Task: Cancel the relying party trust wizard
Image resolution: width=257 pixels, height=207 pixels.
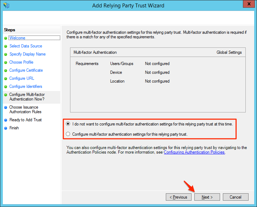Action: pyautogui.click(x=236, y=197)
